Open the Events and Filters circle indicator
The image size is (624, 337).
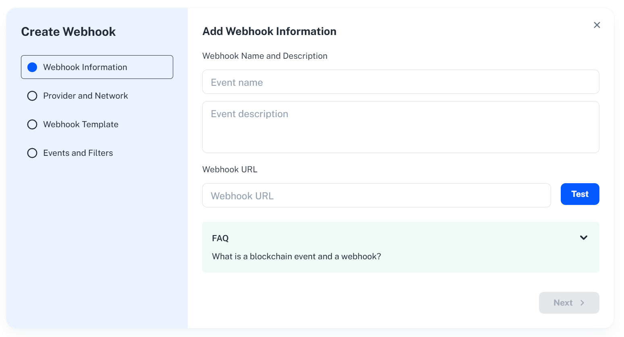pos(32,153)
